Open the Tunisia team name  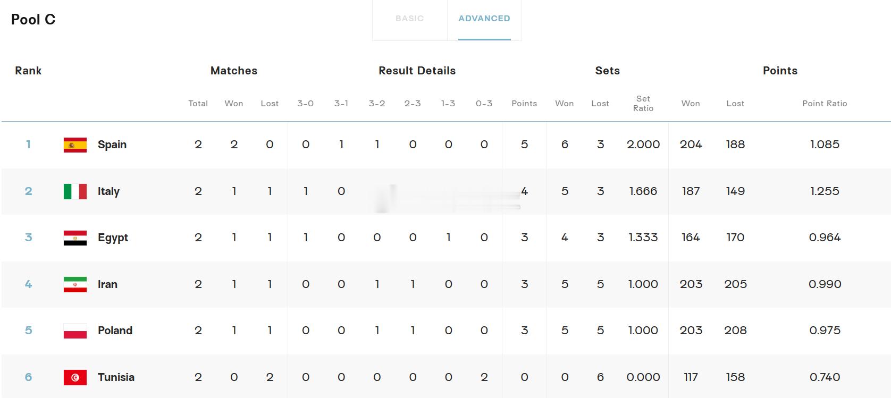click(x=116, y=377)
